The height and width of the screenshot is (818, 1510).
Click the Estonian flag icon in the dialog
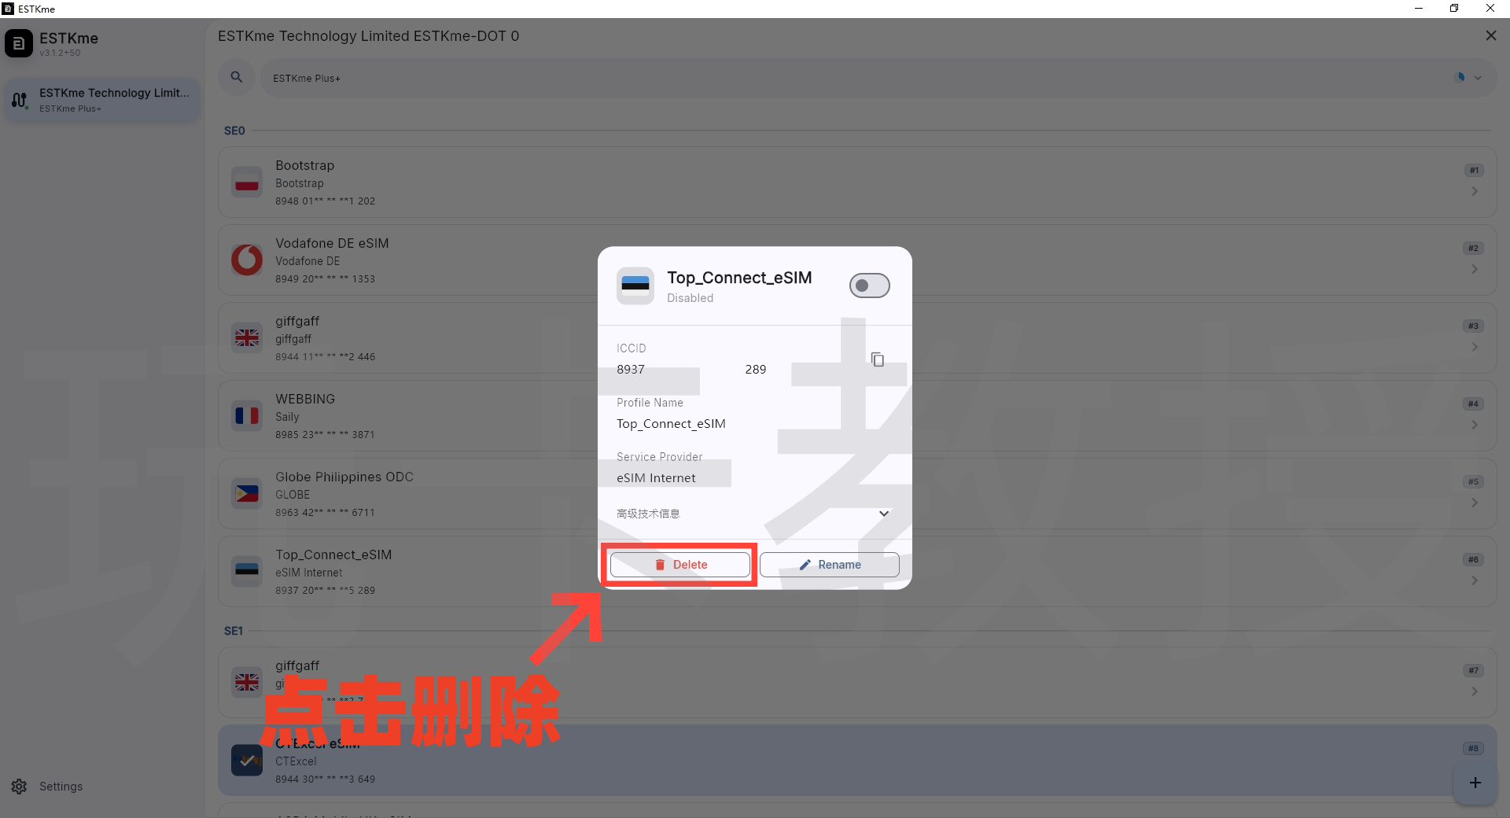635,286
